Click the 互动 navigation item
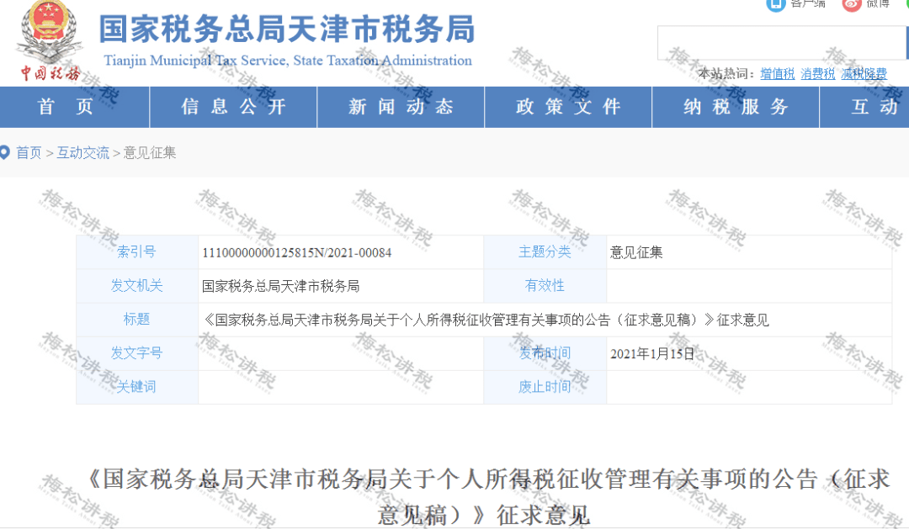 [874, 107]
